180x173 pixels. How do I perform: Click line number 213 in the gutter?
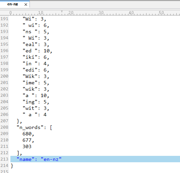point(4,159)
